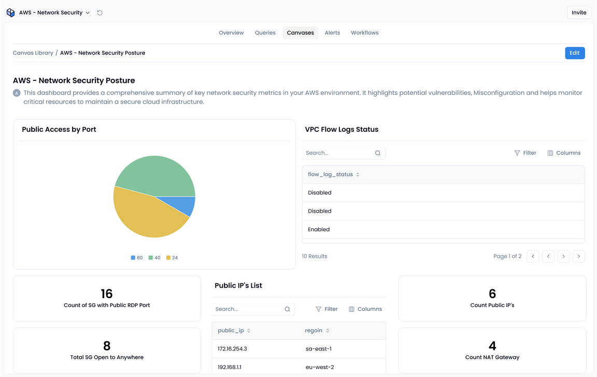
Task: Click the AWS - Network Security Posture breadcrumb
Action: [103, 53]
